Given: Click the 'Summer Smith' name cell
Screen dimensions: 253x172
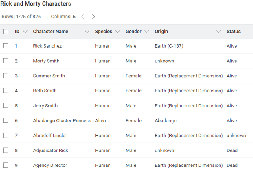Looking at the screenshot, I should [x=49, y=76].
